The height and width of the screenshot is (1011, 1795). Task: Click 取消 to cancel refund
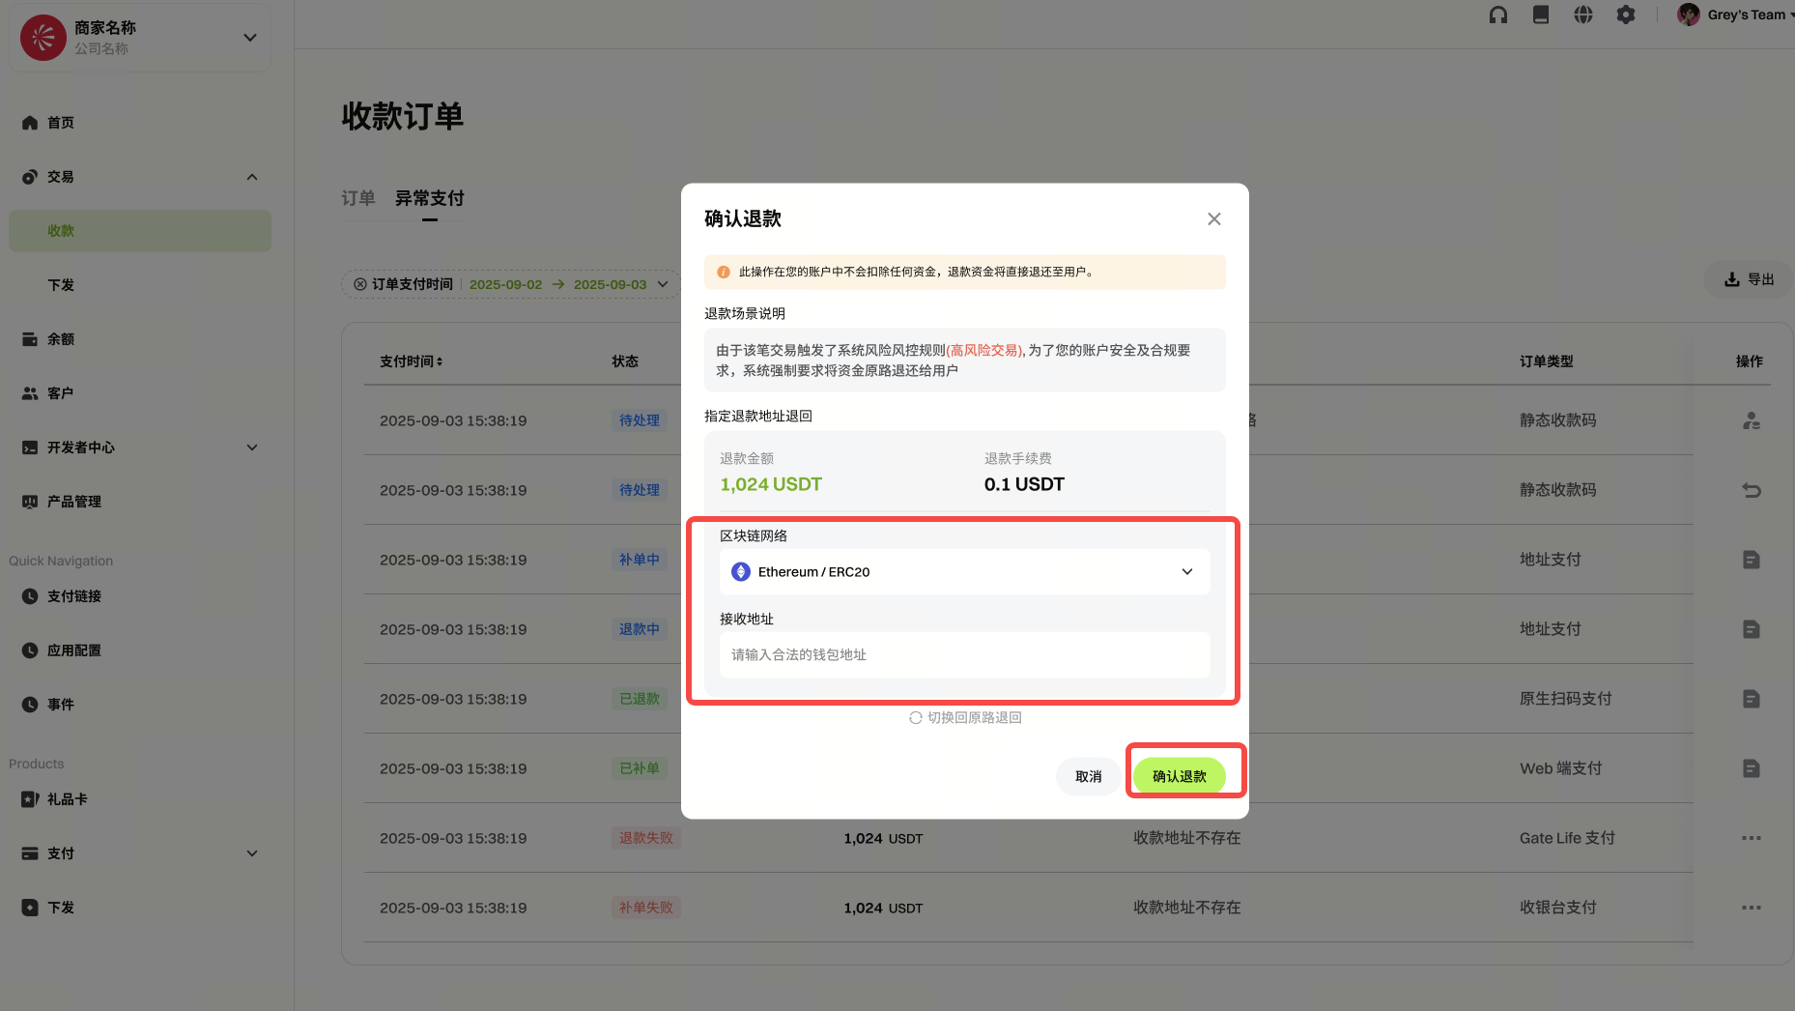pyautogui.click(x=1088, y=776)
